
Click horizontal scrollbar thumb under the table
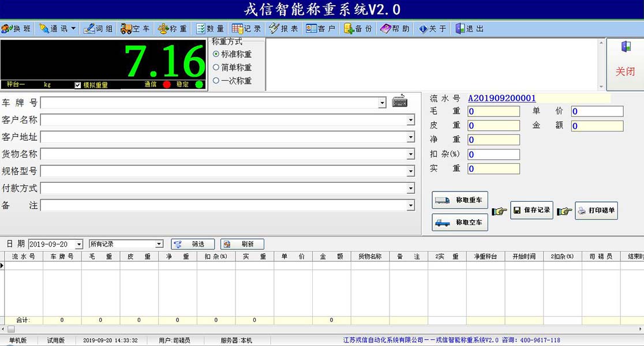point(11,329)
